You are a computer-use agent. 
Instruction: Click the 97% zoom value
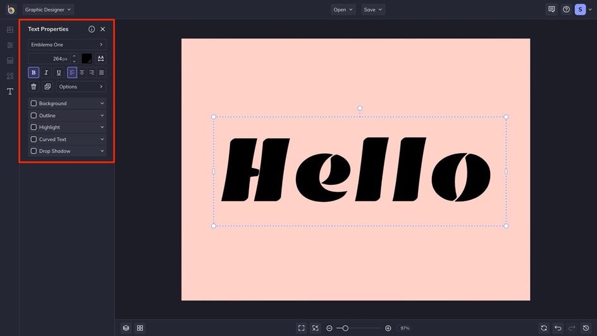(x=405, y=328)
